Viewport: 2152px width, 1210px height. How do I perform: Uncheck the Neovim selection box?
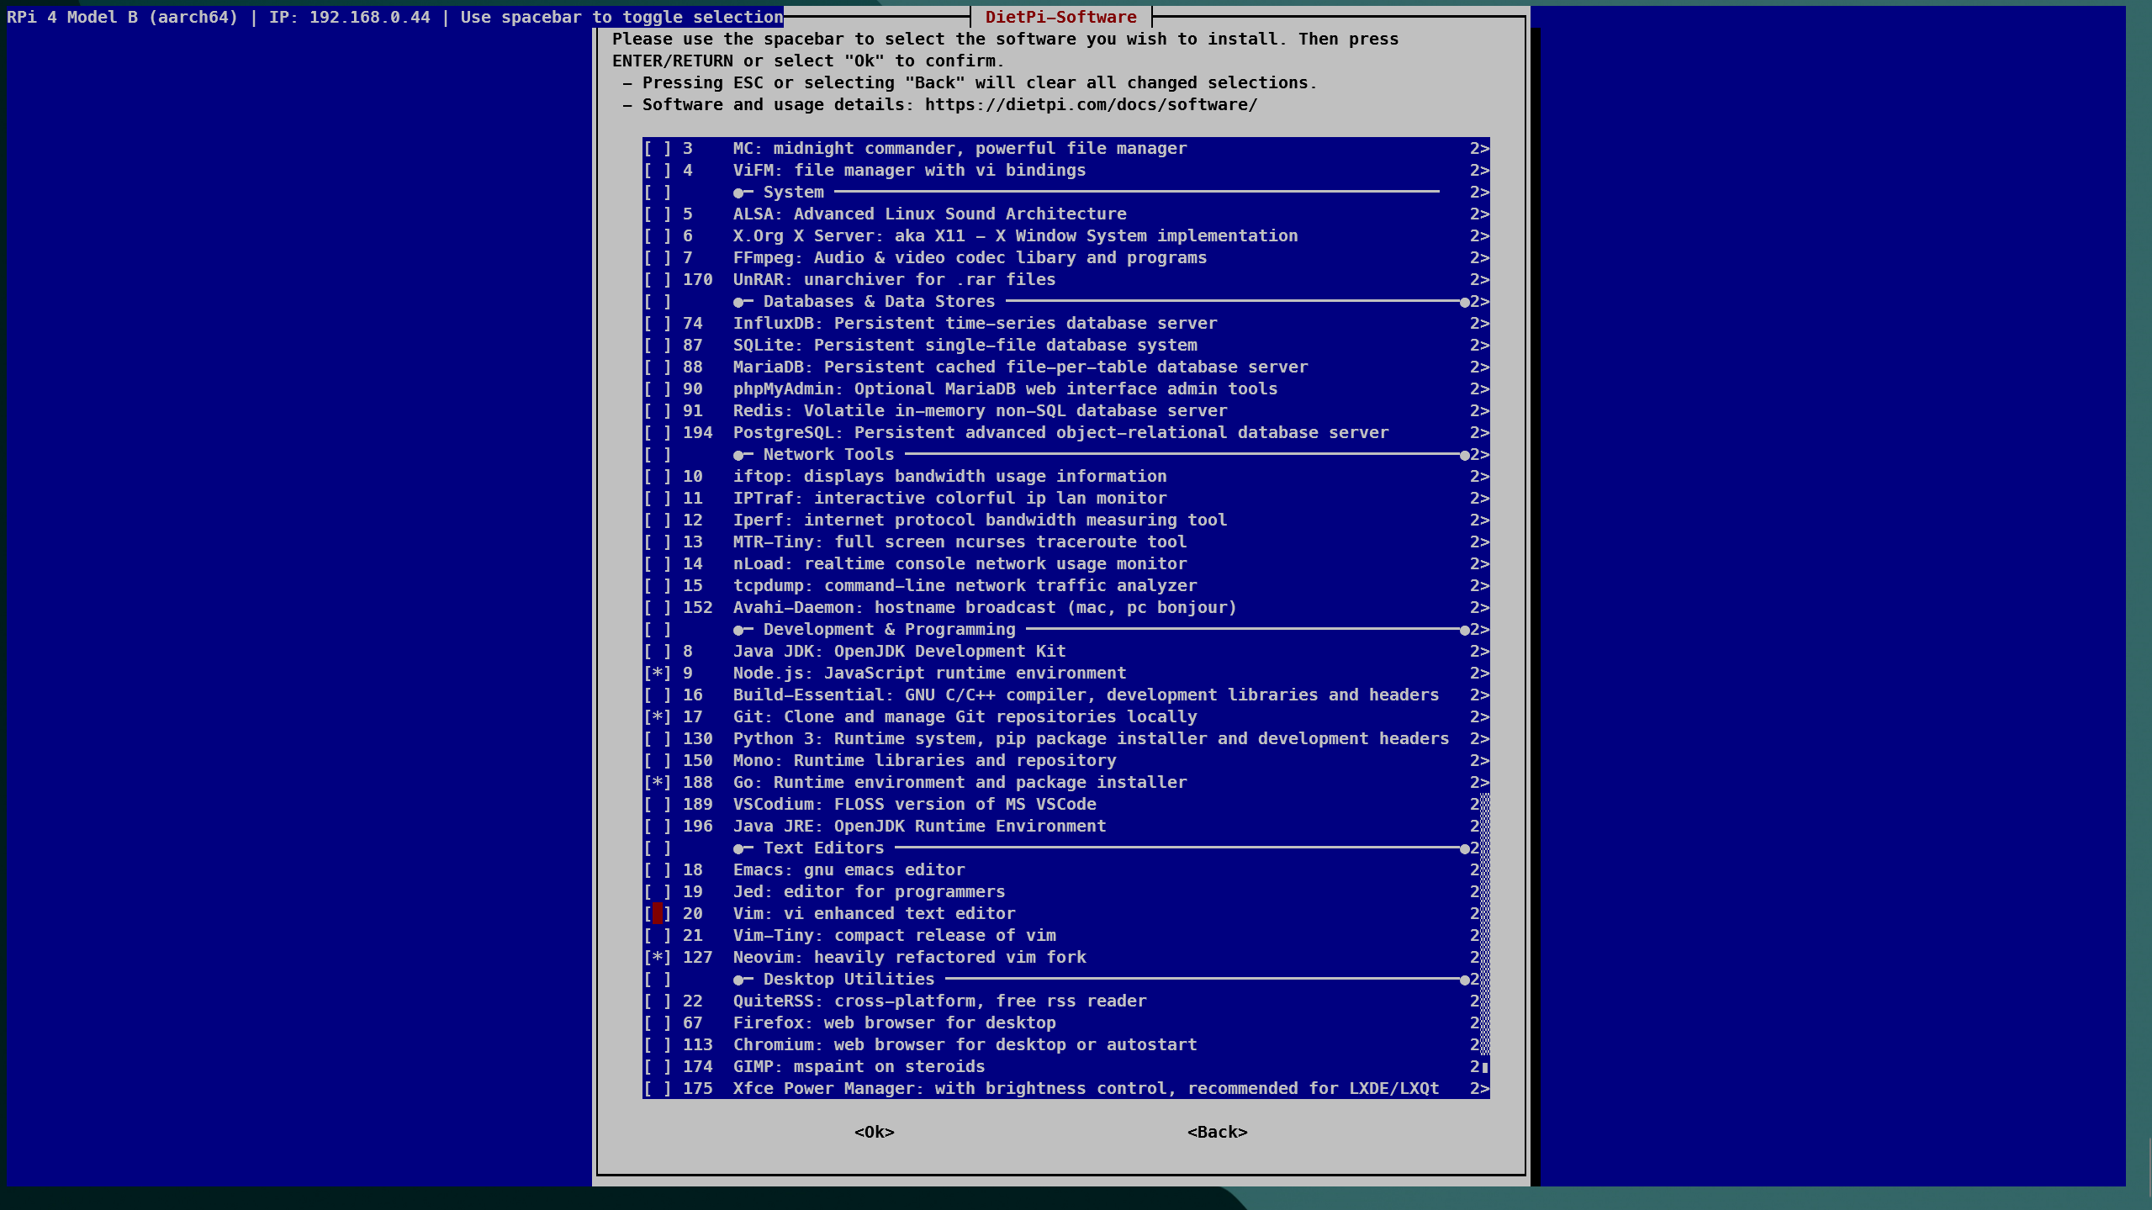tap(657, 958)
